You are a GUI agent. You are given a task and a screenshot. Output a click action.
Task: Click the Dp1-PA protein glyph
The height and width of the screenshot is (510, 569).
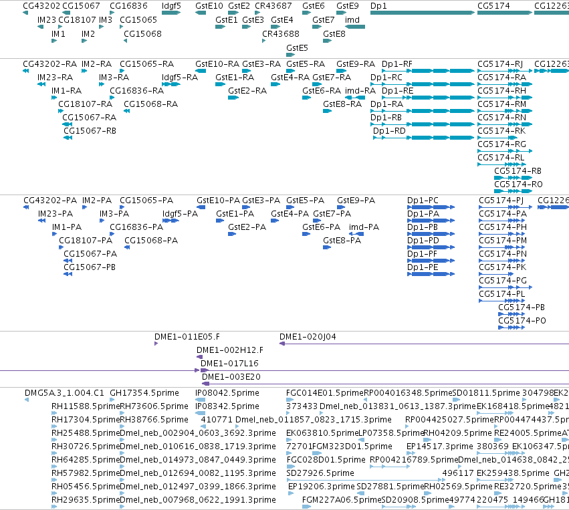click(431, 221)
